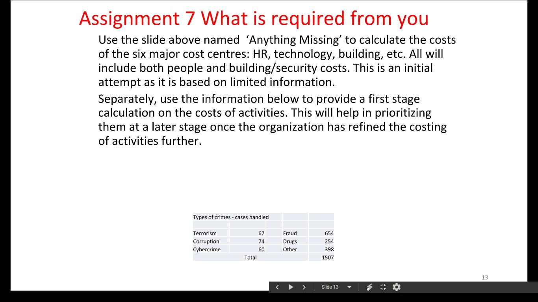Click the title Assignment 7 What is required
This screenshot has height=302, width=538.
[x=254, y=18]
